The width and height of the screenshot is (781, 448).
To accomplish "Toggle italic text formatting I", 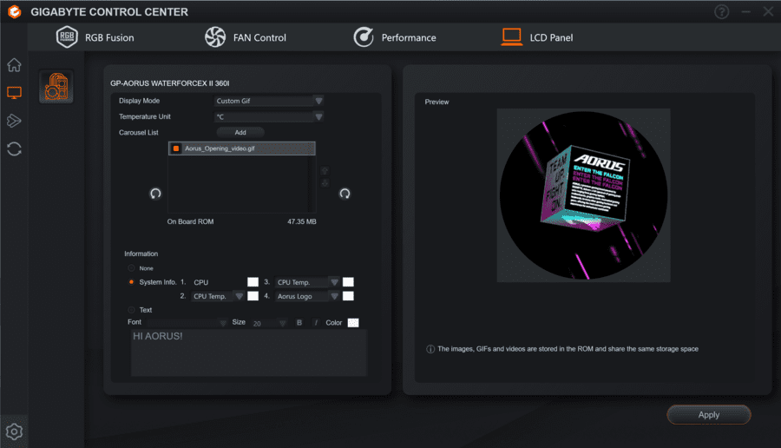I will click(x=316, y=323).
